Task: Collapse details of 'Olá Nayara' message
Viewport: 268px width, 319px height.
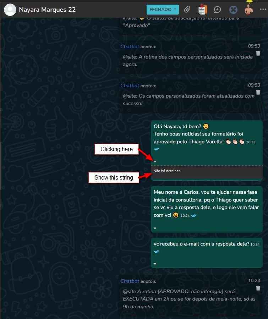Action: [155, 161]
